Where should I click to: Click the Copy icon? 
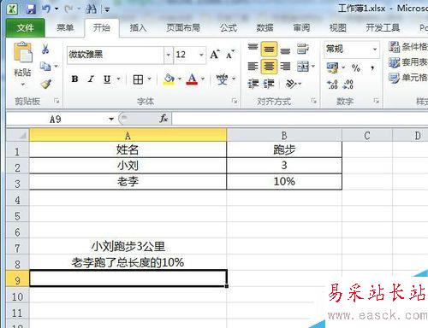click(45, 66)
